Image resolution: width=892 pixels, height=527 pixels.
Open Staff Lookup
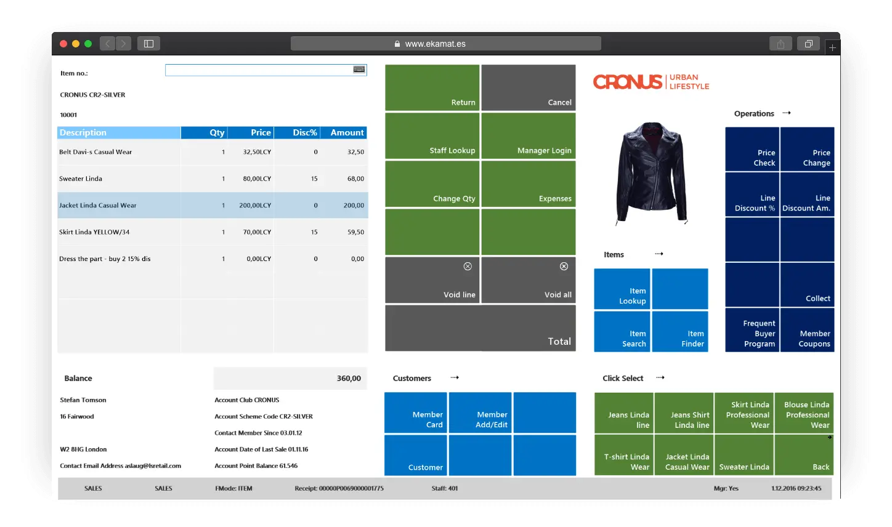click(432, 136)
